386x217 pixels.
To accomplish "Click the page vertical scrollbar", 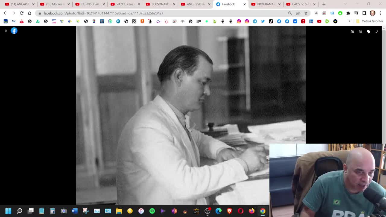I will 384,87.
